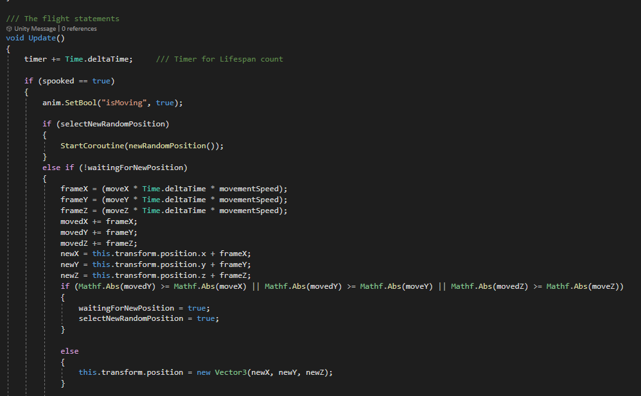Click 'newY' inside the Vector3 constructor

288,372
